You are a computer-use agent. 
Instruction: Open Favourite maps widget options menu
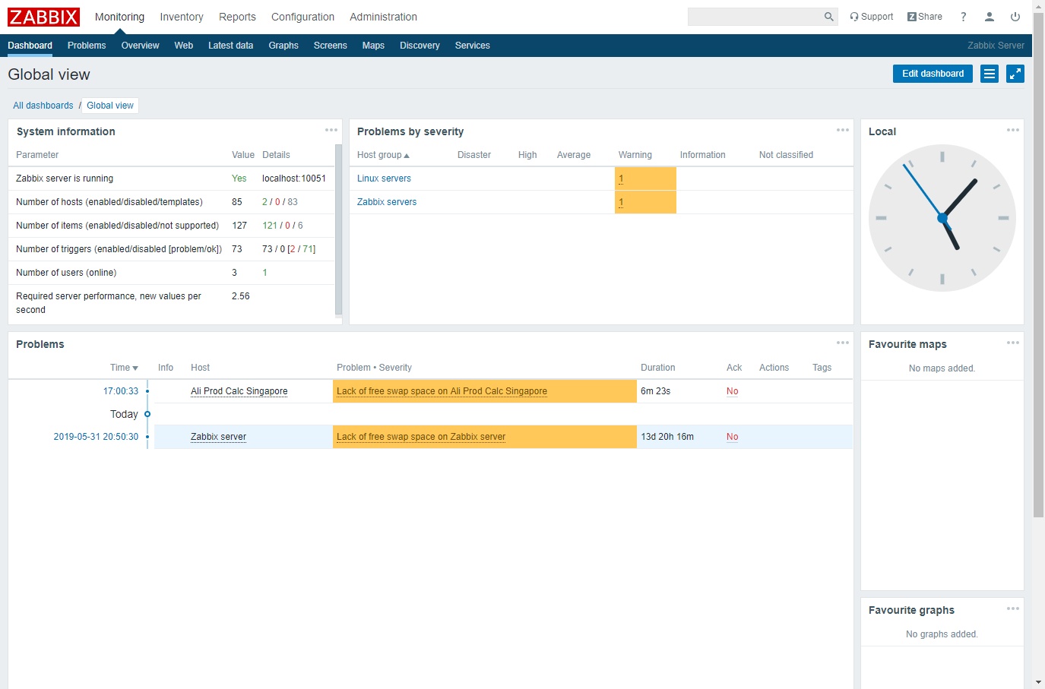coord(1013,343)
